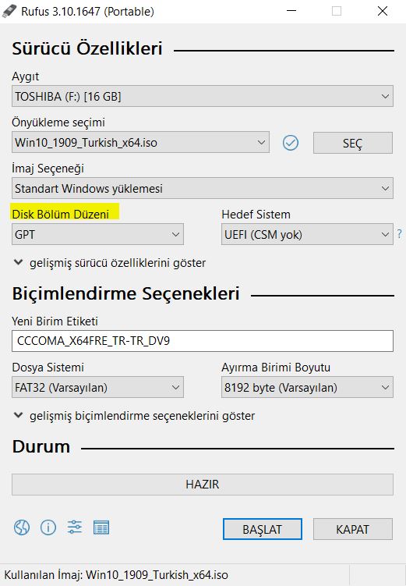The width and height of the screenshot is (406, 586).
Task: Open the language globe icon
Action: [22, 527]
